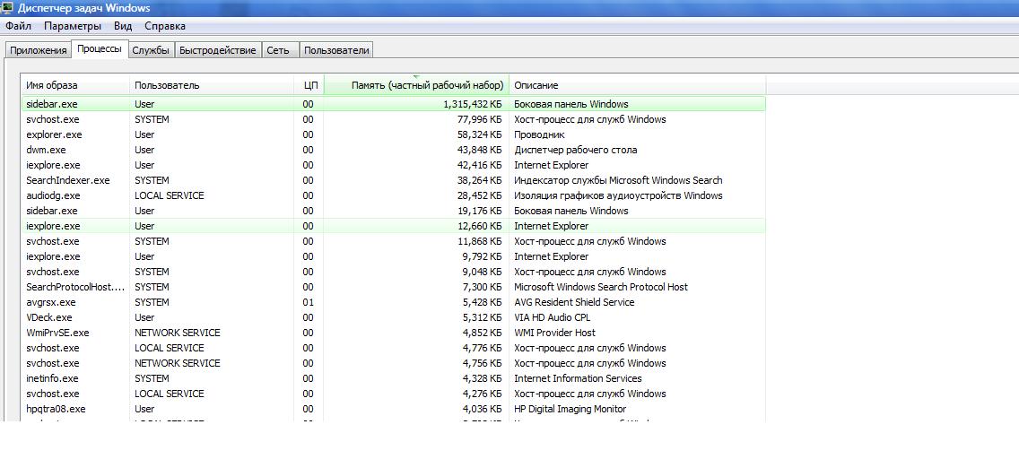1019x459 pixels.
Task: Switch to the Приложения tab
Action: 39,50
